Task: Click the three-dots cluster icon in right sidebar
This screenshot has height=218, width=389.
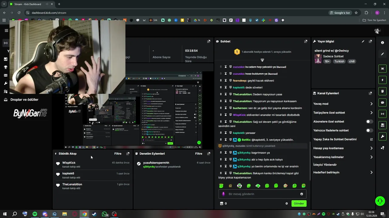Action: tap(382, 148)
